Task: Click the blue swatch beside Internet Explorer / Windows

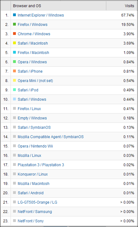Action: click(14, 15)
